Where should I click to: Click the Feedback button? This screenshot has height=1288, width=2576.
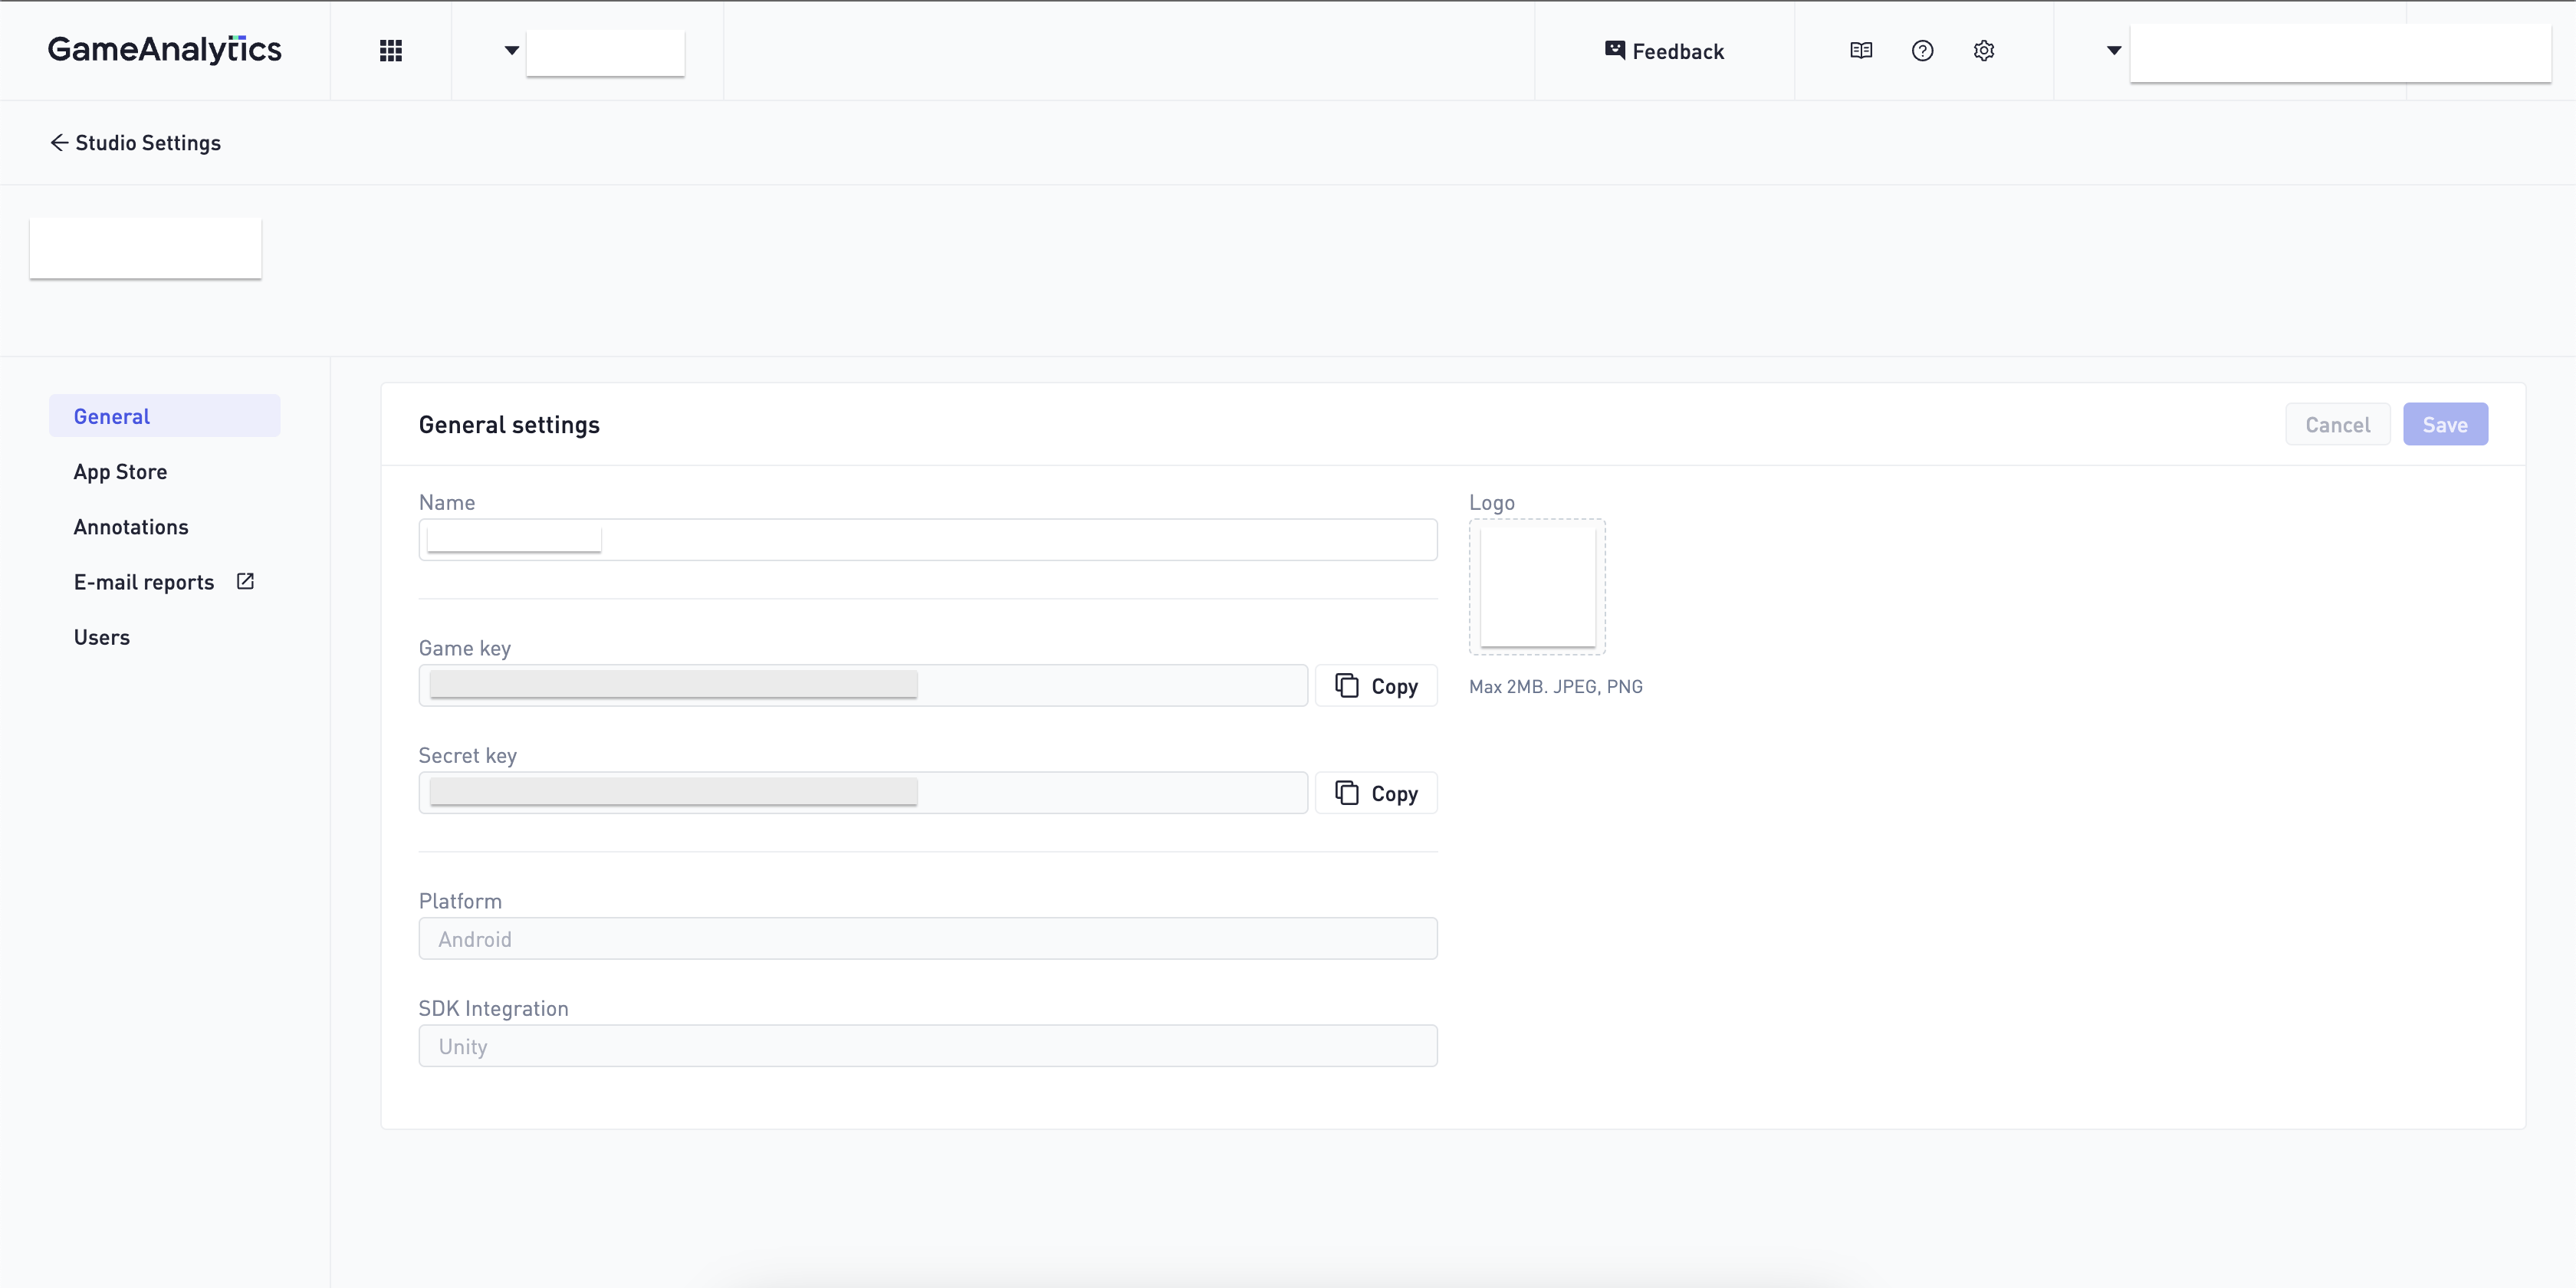pyautogui.click(x=1664, y=51)
